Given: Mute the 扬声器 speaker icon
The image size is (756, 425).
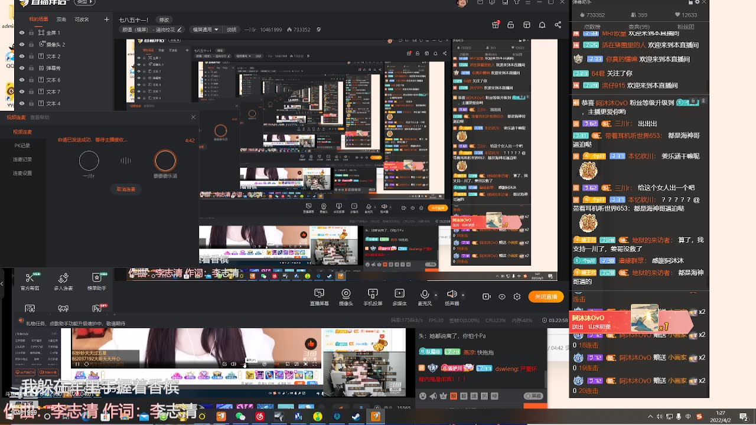Looking at the screenshot, I should tap(451, 294).
